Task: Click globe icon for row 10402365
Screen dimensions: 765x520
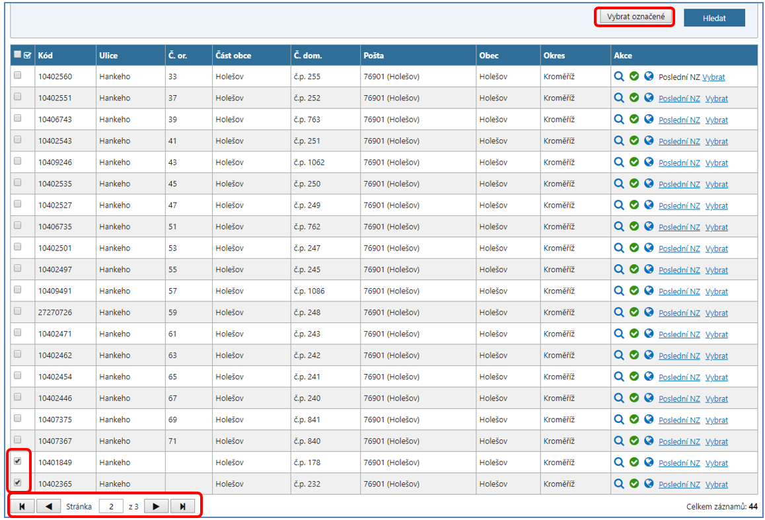Action: coord(649,484)
